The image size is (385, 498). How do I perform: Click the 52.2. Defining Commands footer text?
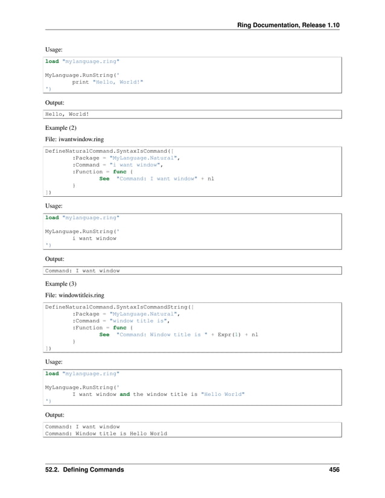click(x=84, y=470)
